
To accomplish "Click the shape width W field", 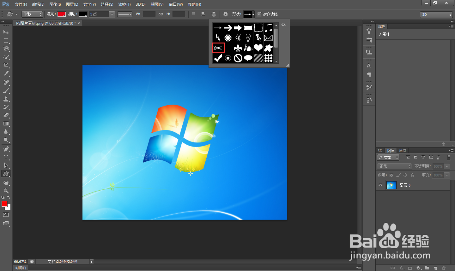I will point(149,14).
